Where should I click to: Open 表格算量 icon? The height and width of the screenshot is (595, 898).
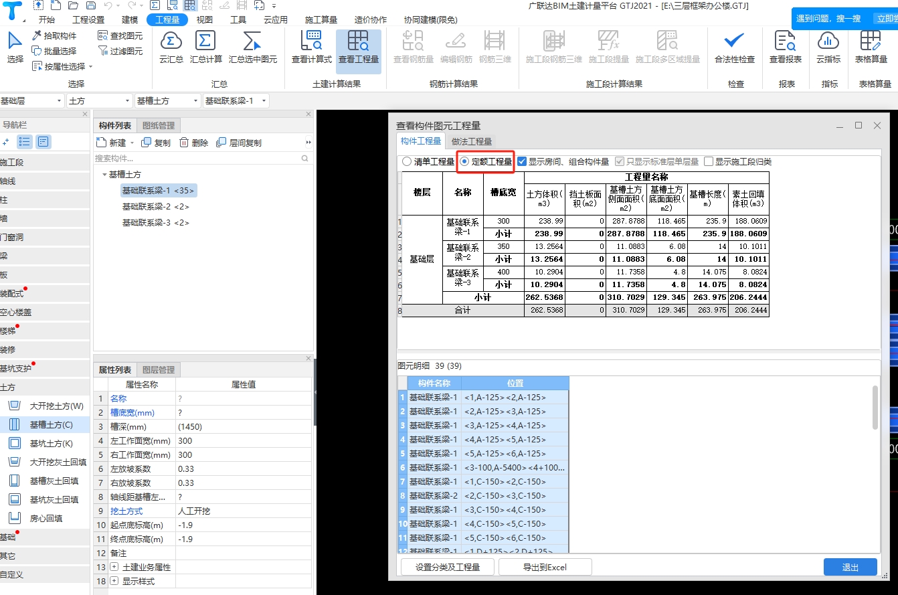870,41
